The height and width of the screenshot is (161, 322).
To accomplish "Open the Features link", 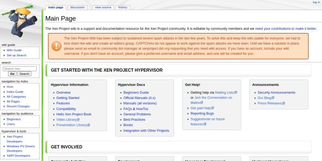I will (63, 103).
